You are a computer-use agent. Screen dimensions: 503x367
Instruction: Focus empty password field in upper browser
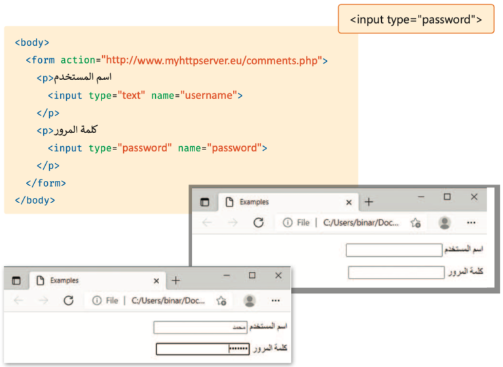coord(396,272)
